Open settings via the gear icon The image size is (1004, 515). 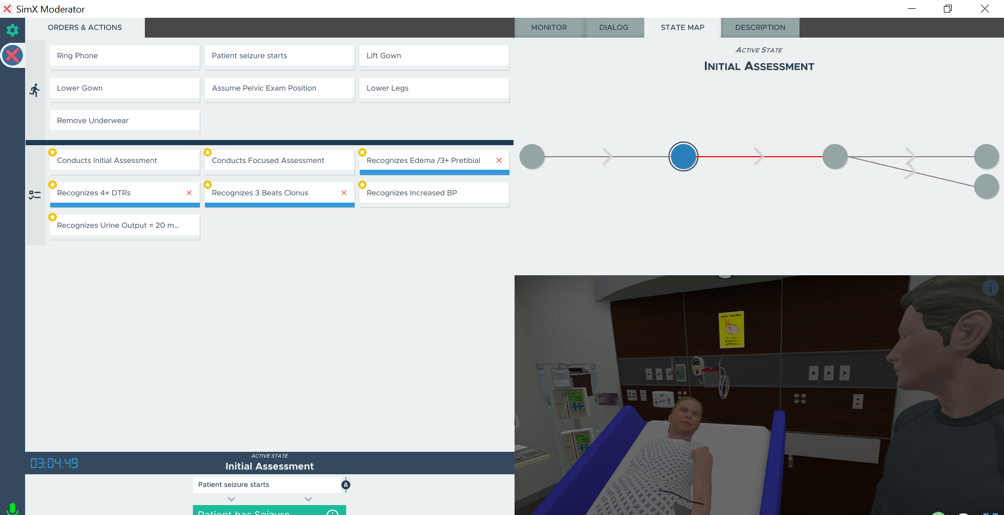(x=12, y=30)
